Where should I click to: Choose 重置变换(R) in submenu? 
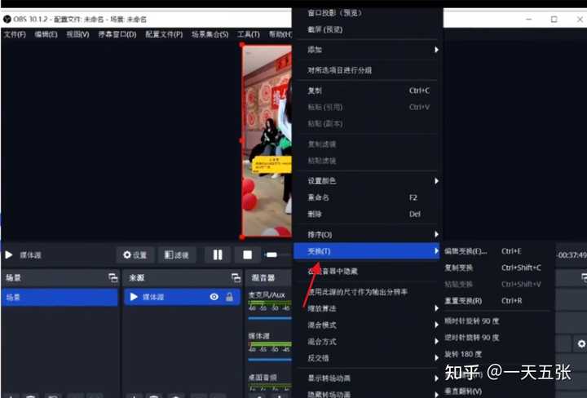click(x=497, y=300)
